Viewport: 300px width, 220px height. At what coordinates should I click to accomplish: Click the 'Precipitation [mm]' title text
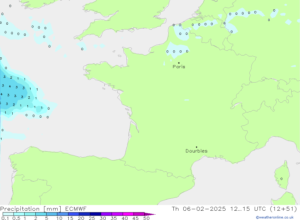pos(31,209)
